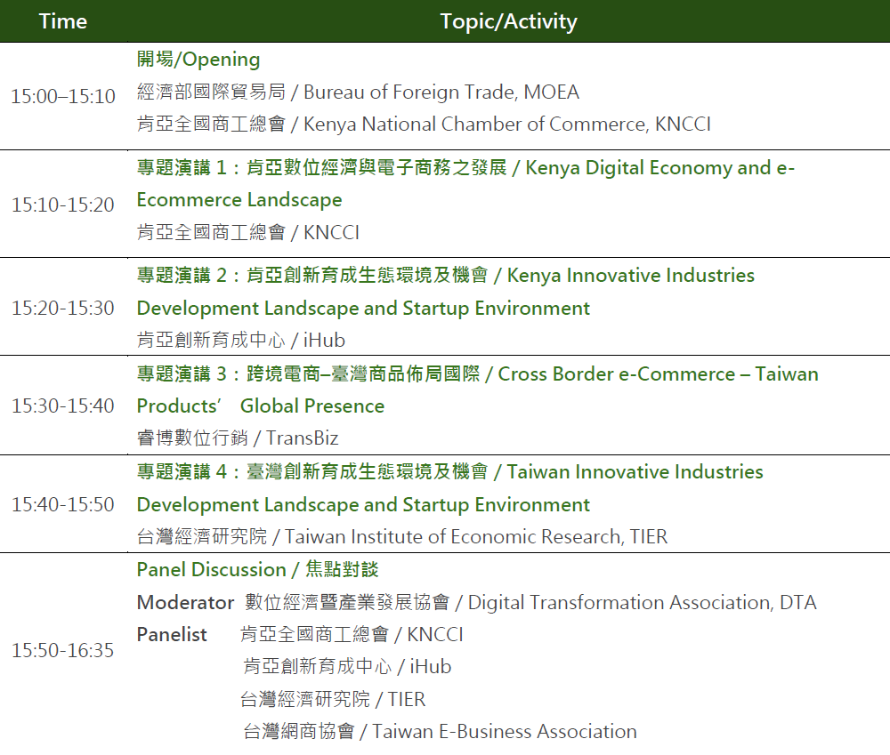Click Development Landscape line under talk 4
Image resolution: width=890 pixels, height=755 pixels.
[x=363, y=505]
